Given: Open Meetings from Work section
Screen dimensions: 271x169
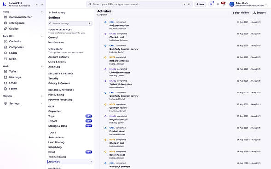Looking at the screenshot, I should [x=15, y=77].
